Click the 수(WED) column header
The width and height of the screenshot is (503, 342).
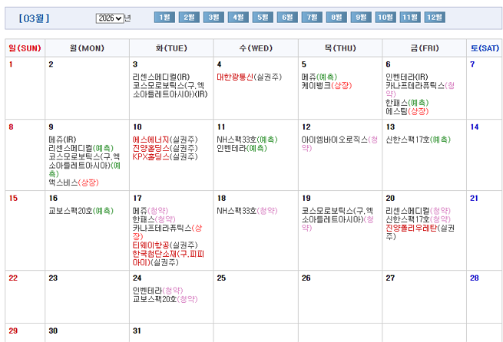click(x=256, y=48)
